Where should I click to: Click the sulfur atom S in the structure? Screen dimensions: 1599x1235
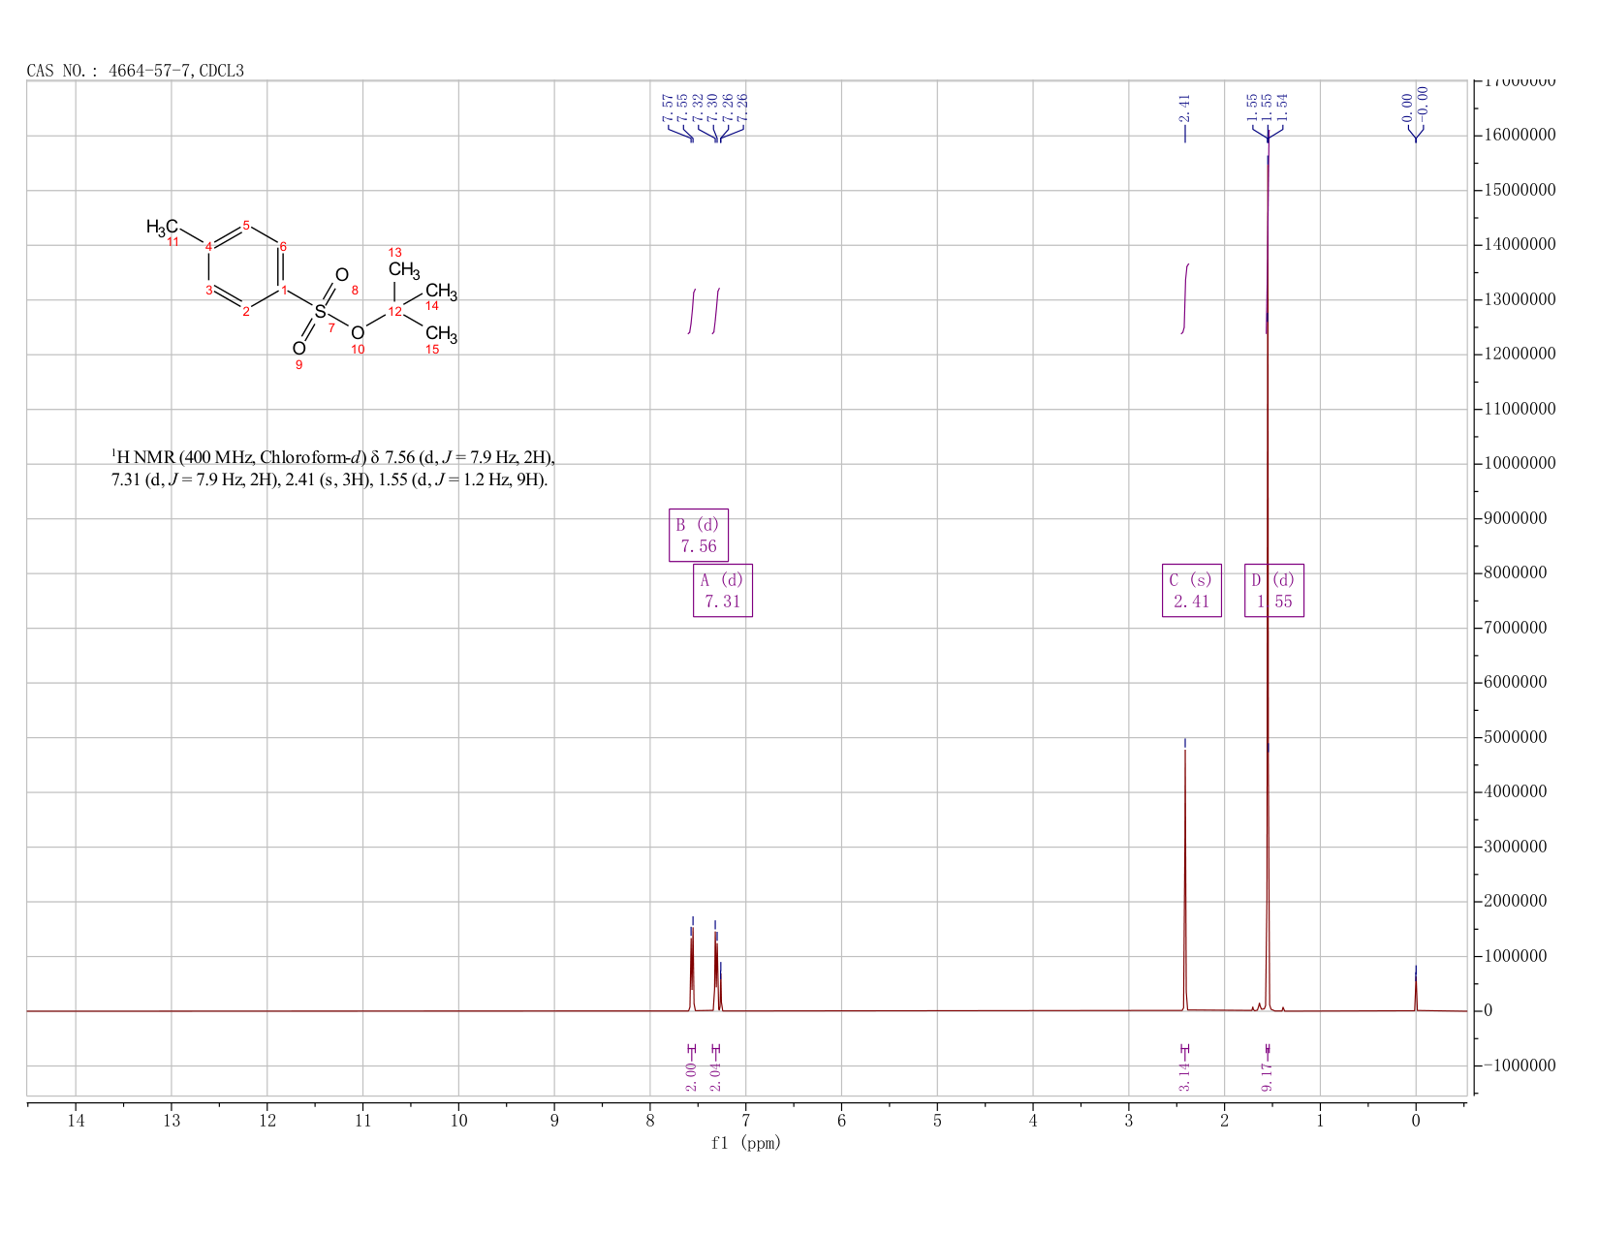tap(321, 312)
